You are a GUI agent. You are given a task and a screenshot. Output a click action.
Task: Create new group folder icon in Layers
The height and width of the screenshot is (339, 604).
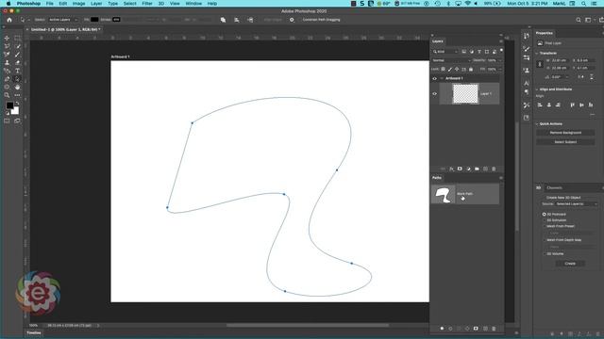pos(477,169)
